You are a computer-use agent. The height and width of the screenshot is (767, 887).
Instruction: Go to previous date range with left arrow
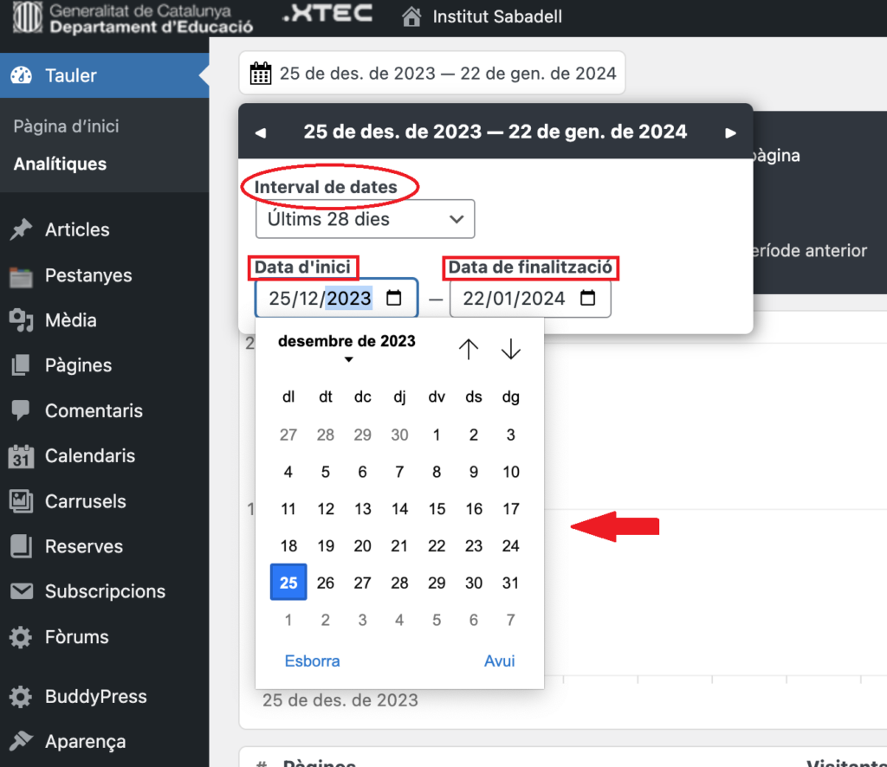261,132
